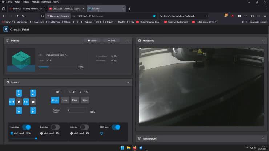Collapse the Printing panel

coord(128,41)
